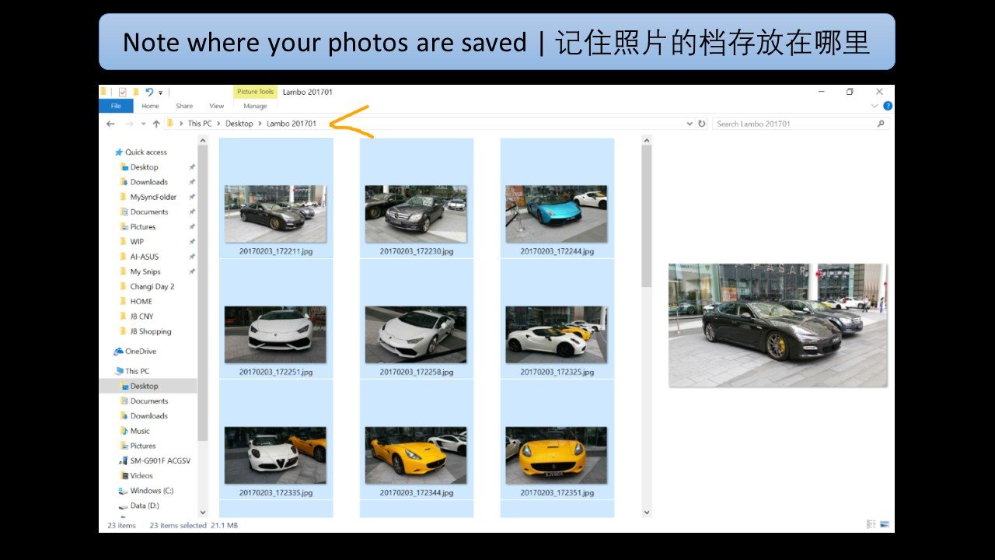Select blue car photo 20170203_172244.jpg
The width and height of the screenshot is (995, 560).
557,214
